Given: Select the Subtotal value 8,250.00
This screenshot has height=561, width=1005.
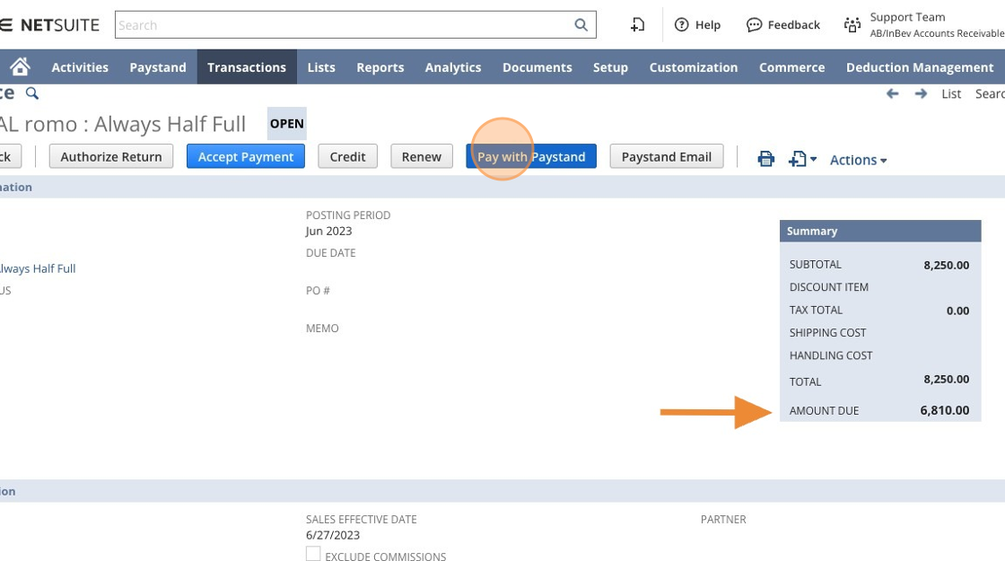Looking at the screenshot, I should click(946, 265).
